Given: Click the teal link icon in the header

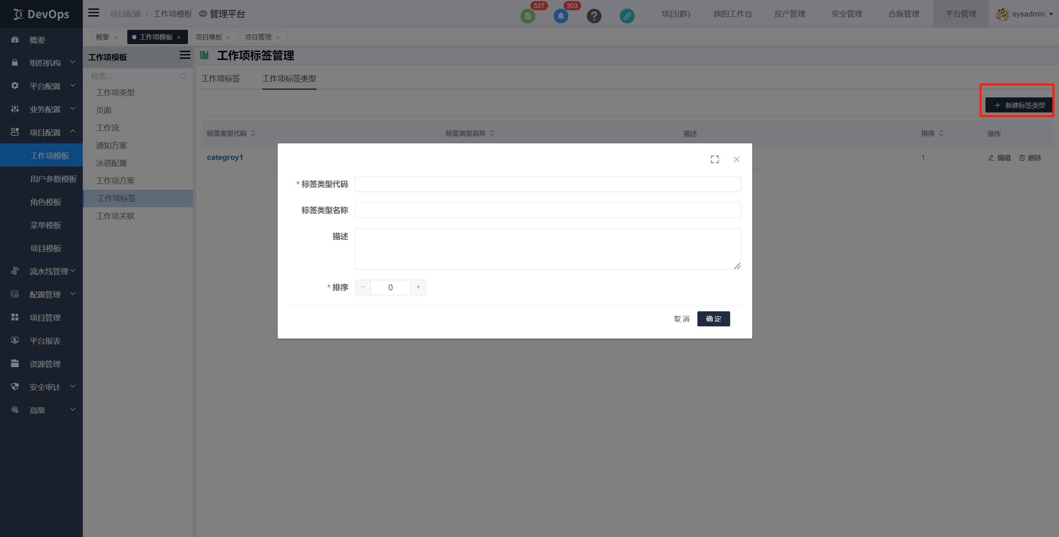Looking at the screenshot, I should [x=626, y=16].
